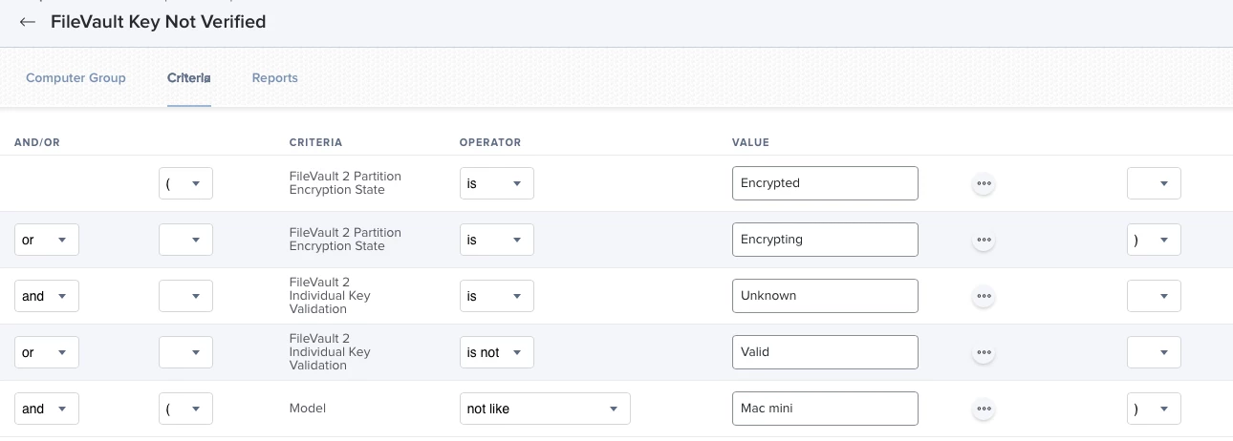This screenshot has width=1233, height=441.
Task: Open the browse ellipsis for the Encrypting value
Action: [984, 240]
